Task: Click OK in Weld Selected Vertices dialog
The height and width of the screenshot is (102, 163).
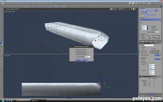Action: (84, 60)
